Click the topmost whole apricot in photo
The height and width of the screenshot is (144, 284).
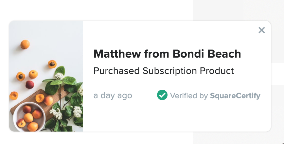coord(25,44)
